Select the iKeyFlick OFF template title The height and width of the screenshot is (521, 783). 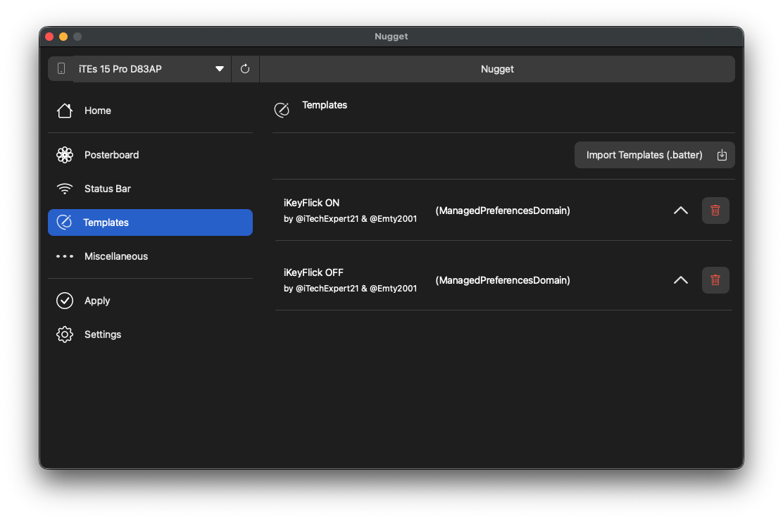pos(313,272)
